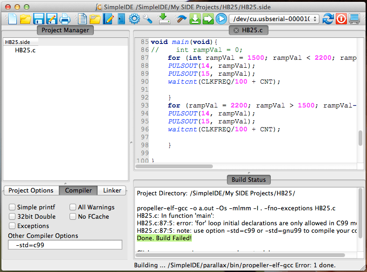The image size is (367, 272).
Task: Enable the 32bit Double checkbox
Action: (x=12, y=216)
